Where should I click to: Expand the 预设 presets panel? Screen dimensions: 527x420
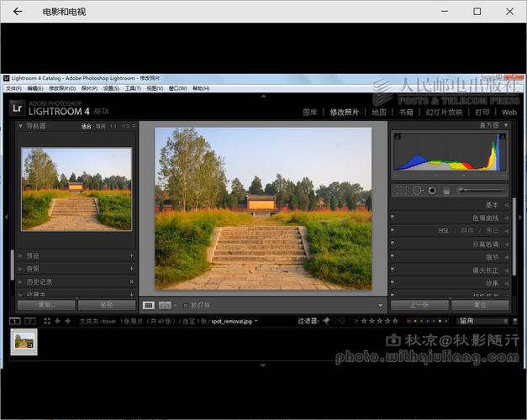(22, 255)
